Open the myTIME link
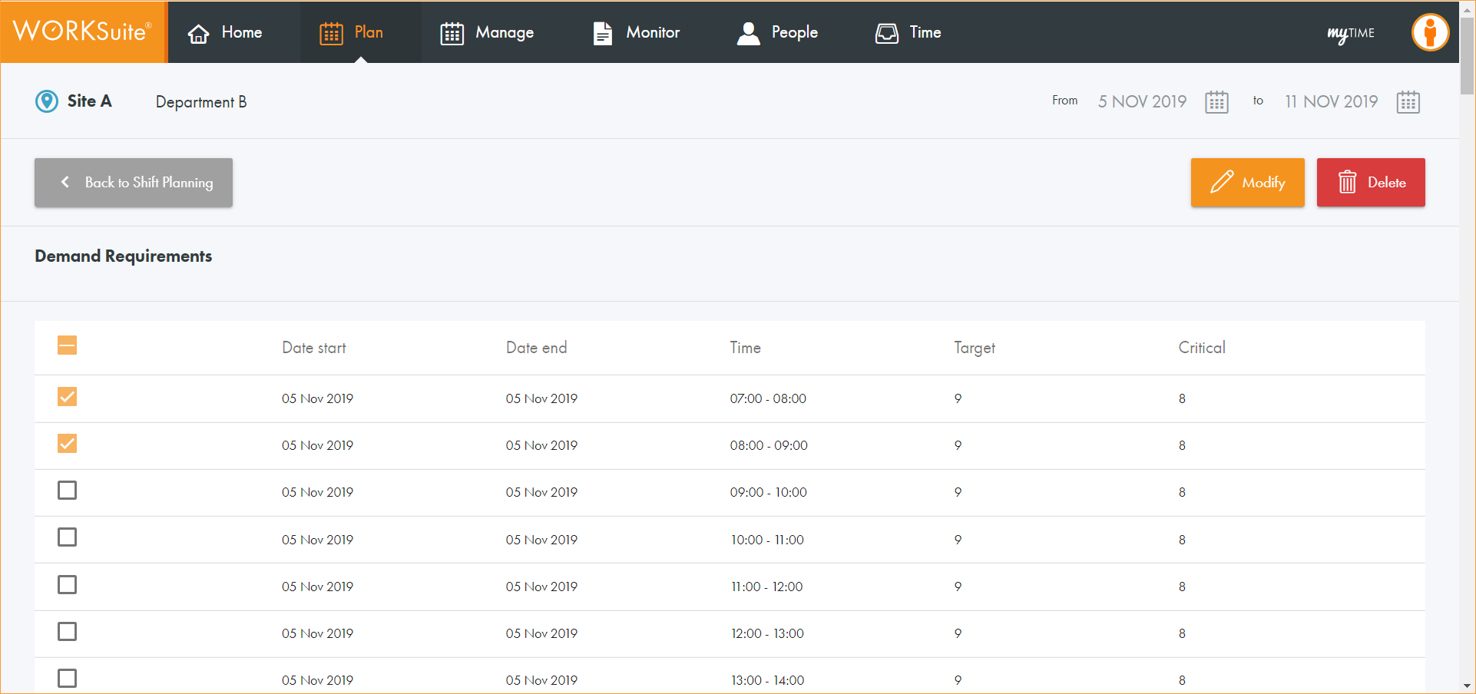 1351,33
